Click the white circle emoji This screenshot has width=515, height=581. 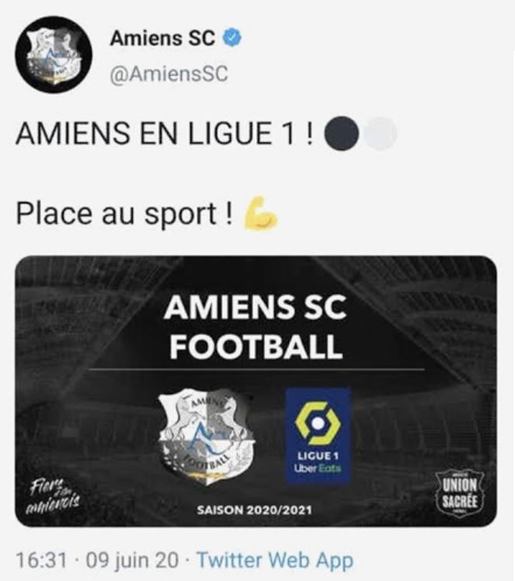tap(381, 134)
